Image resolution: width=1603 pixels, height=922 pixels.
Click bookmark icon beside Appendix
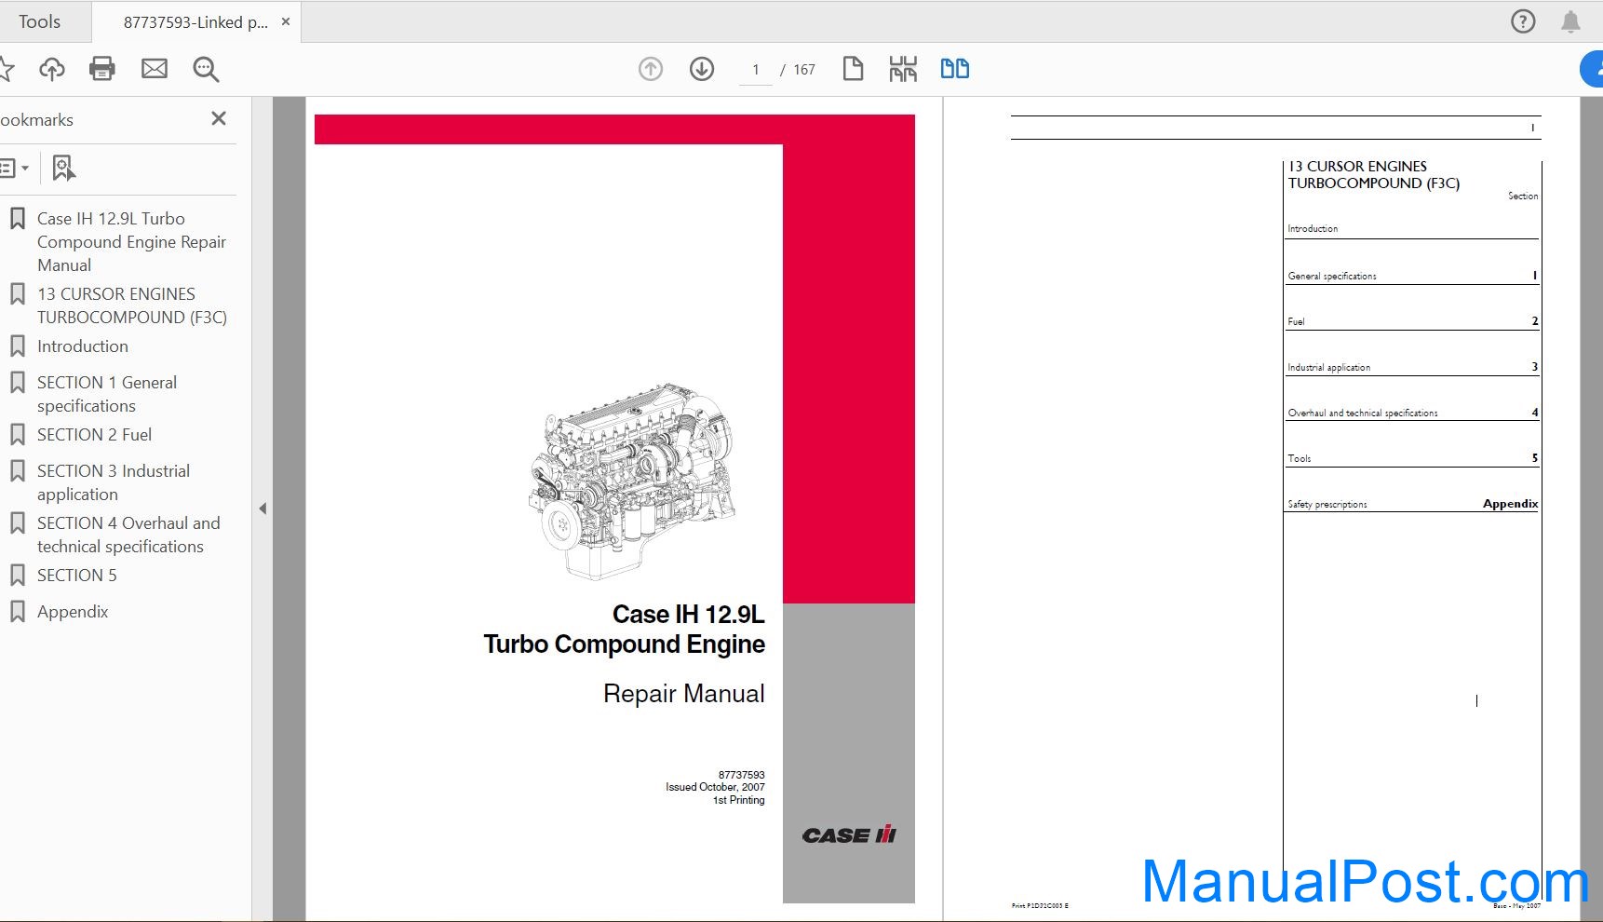point(18,612)
